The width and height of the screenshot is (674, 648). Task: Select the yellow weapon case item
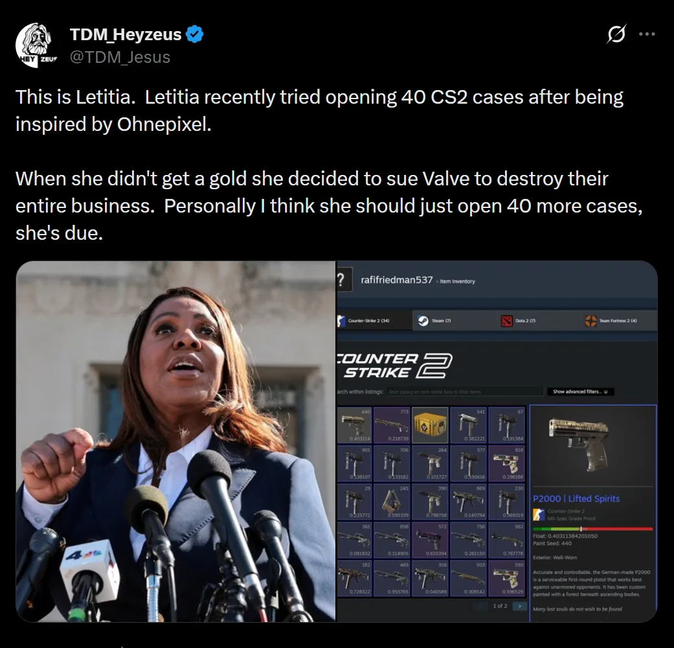click(x=431, y=425)
